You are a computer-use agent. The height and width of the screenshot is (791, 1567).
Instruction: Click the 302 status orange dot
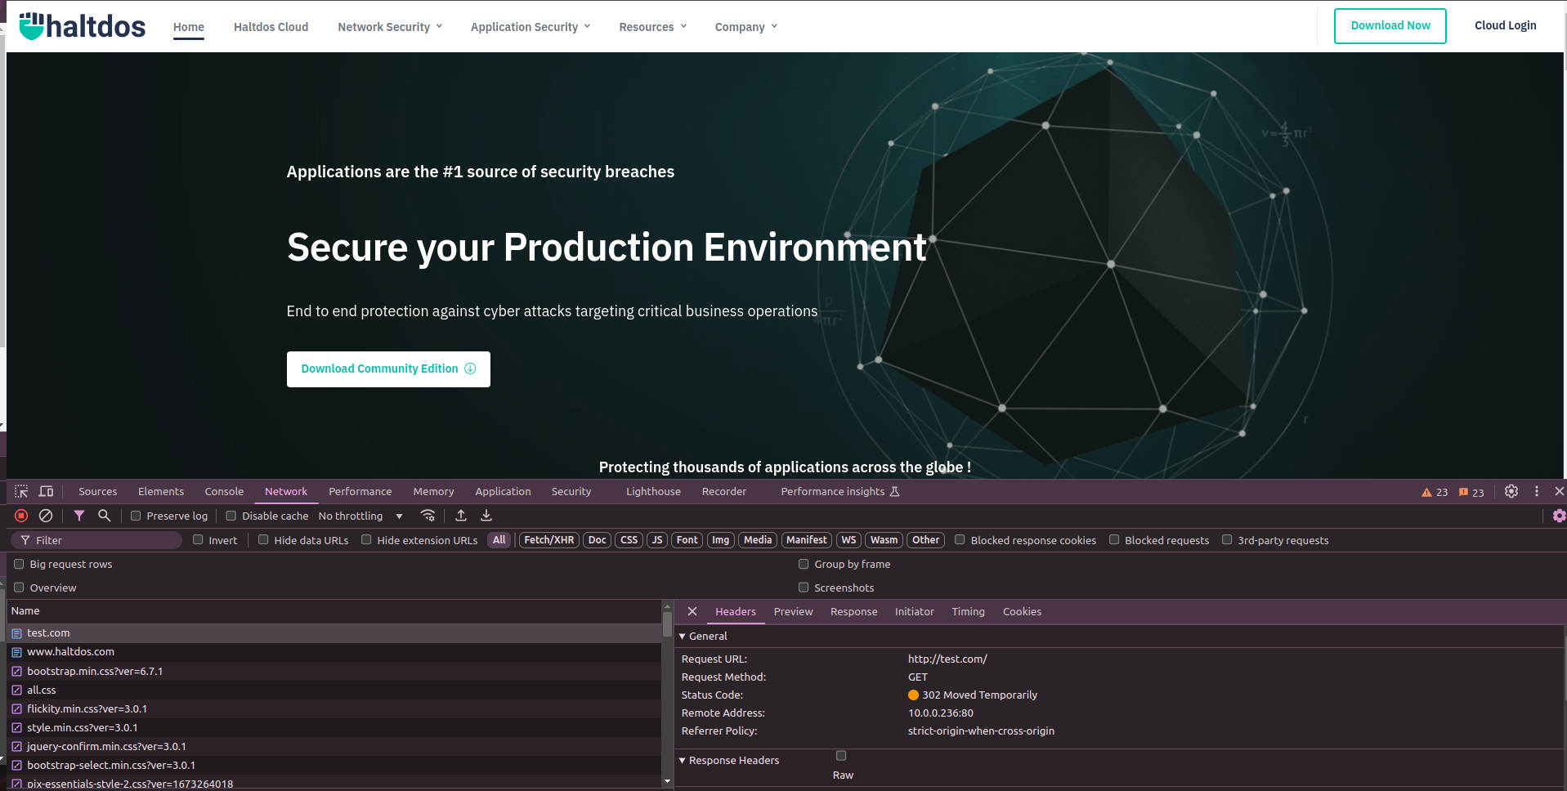tap(913, 695)
